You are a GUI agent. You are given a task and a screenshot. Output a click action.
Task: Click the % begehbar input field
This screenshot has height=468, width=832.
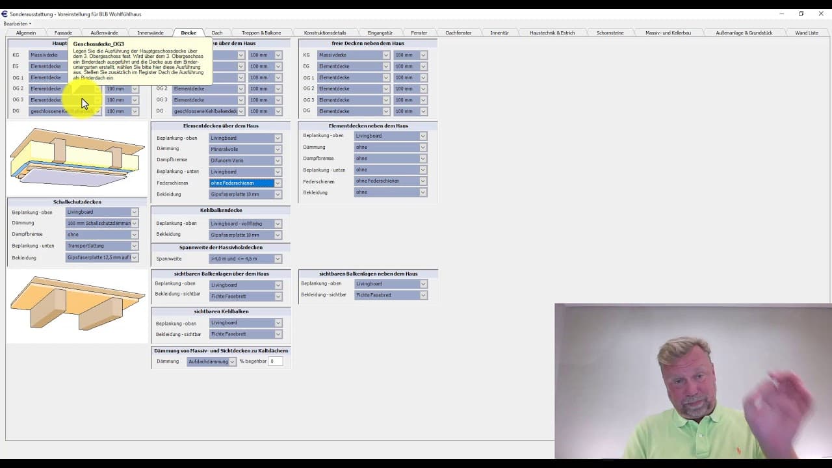click(276, 361)
